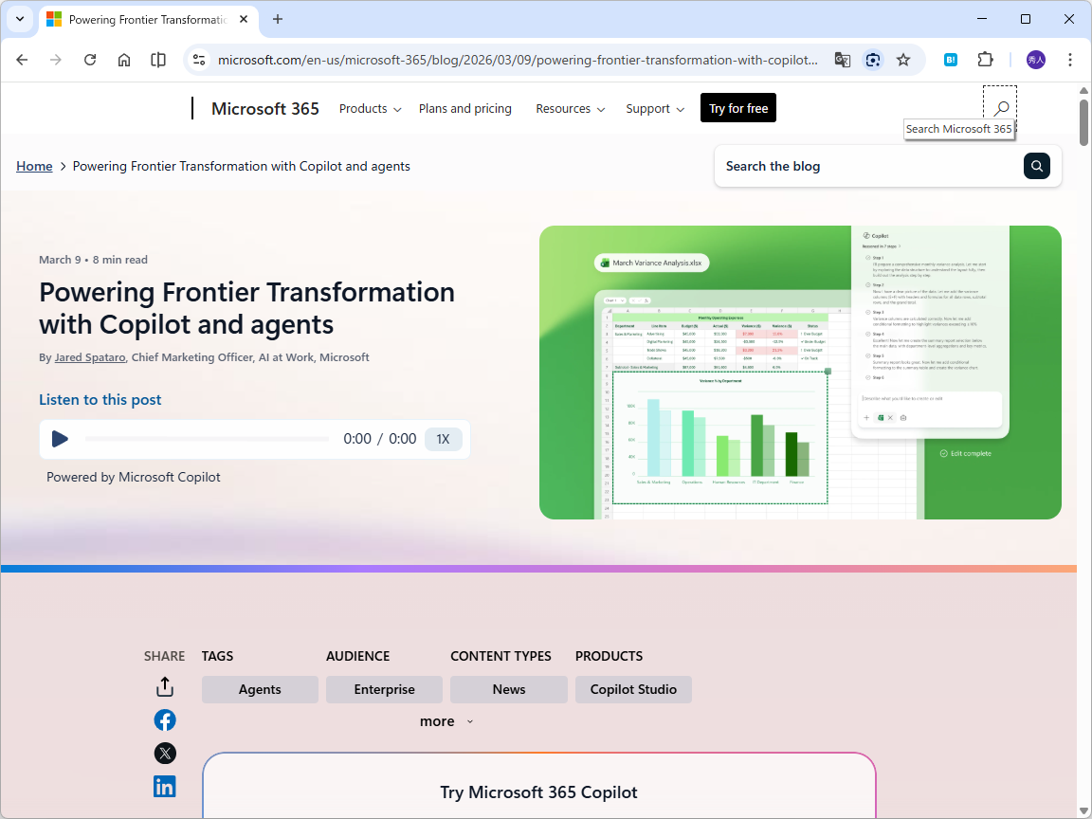The image size is (1092, 819).
Task: Submit blog search with dark magnifier button
Action: coord(1036,166)
